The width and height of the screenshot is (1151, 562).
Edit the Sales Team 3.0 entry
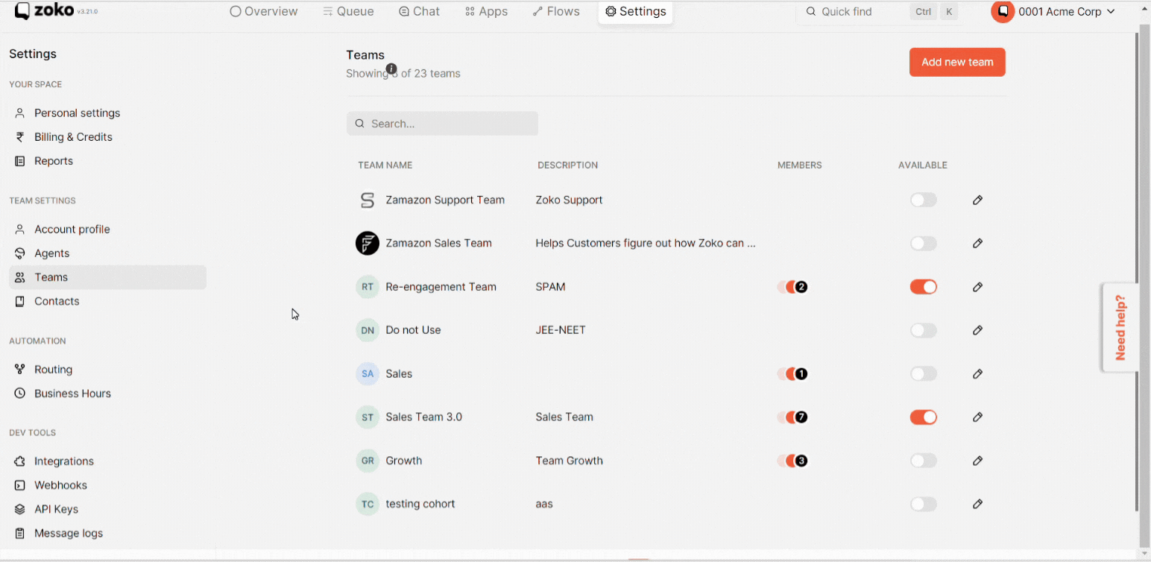pyautogui.click(x=977, y=417)
